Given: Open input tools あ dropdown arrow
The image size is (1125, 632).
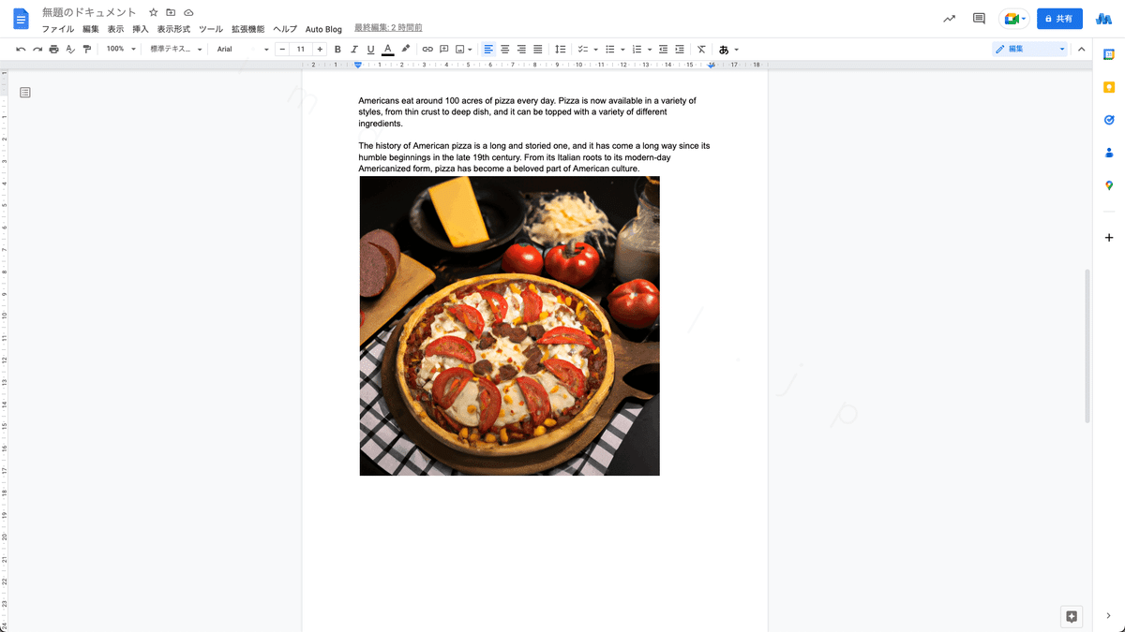Looking at the screenshot, I should click(x=736, y=50).
